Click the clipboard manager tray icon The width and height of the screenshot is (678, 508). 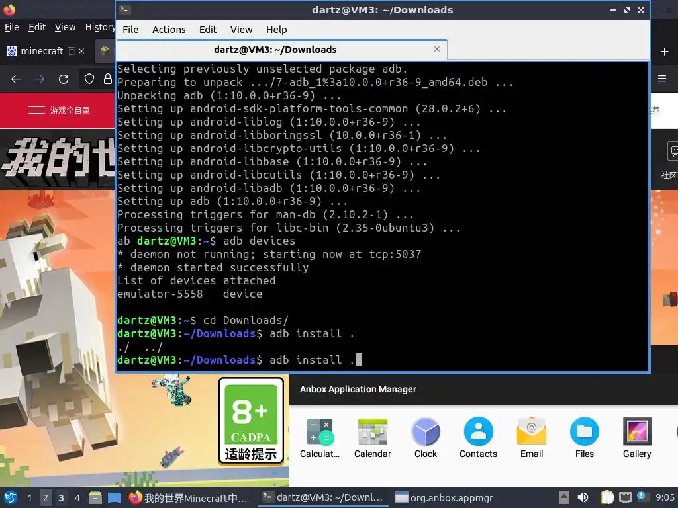[x=607, y=497]
